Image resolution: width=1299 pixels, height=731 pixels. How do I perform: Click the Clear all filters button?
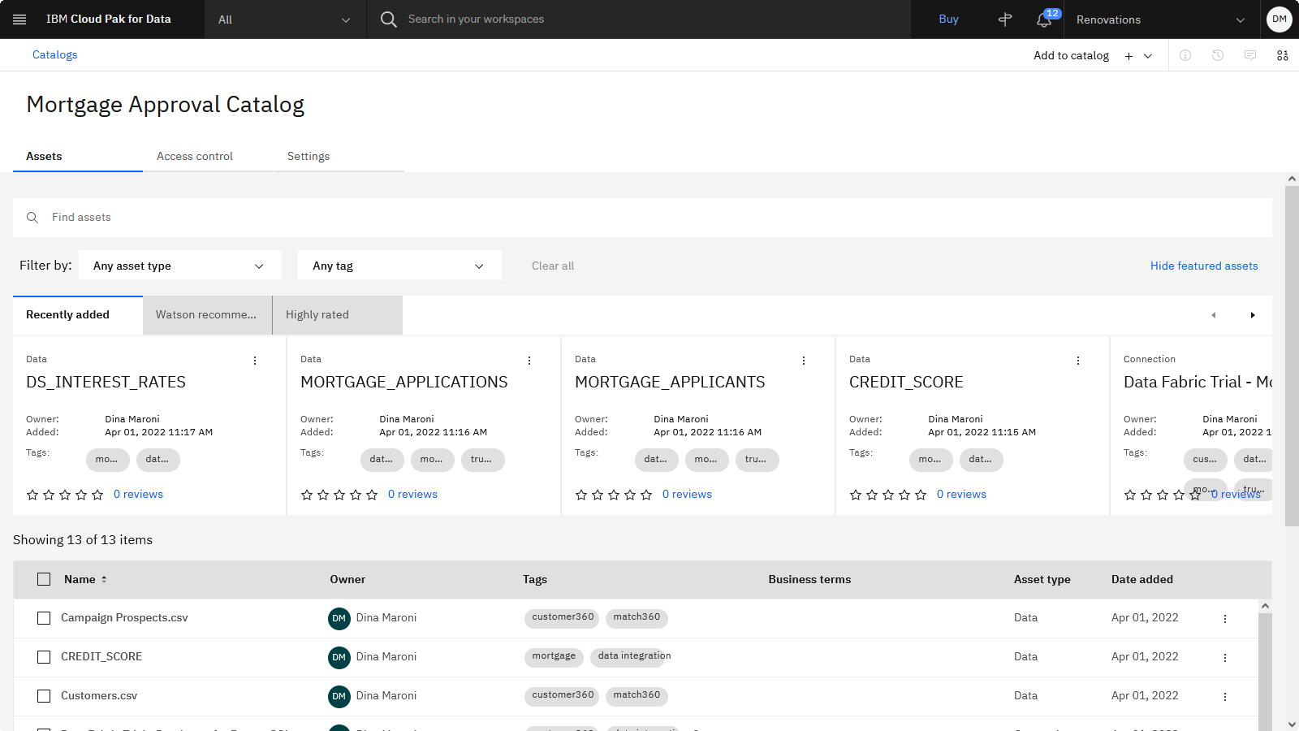(553, 266)
